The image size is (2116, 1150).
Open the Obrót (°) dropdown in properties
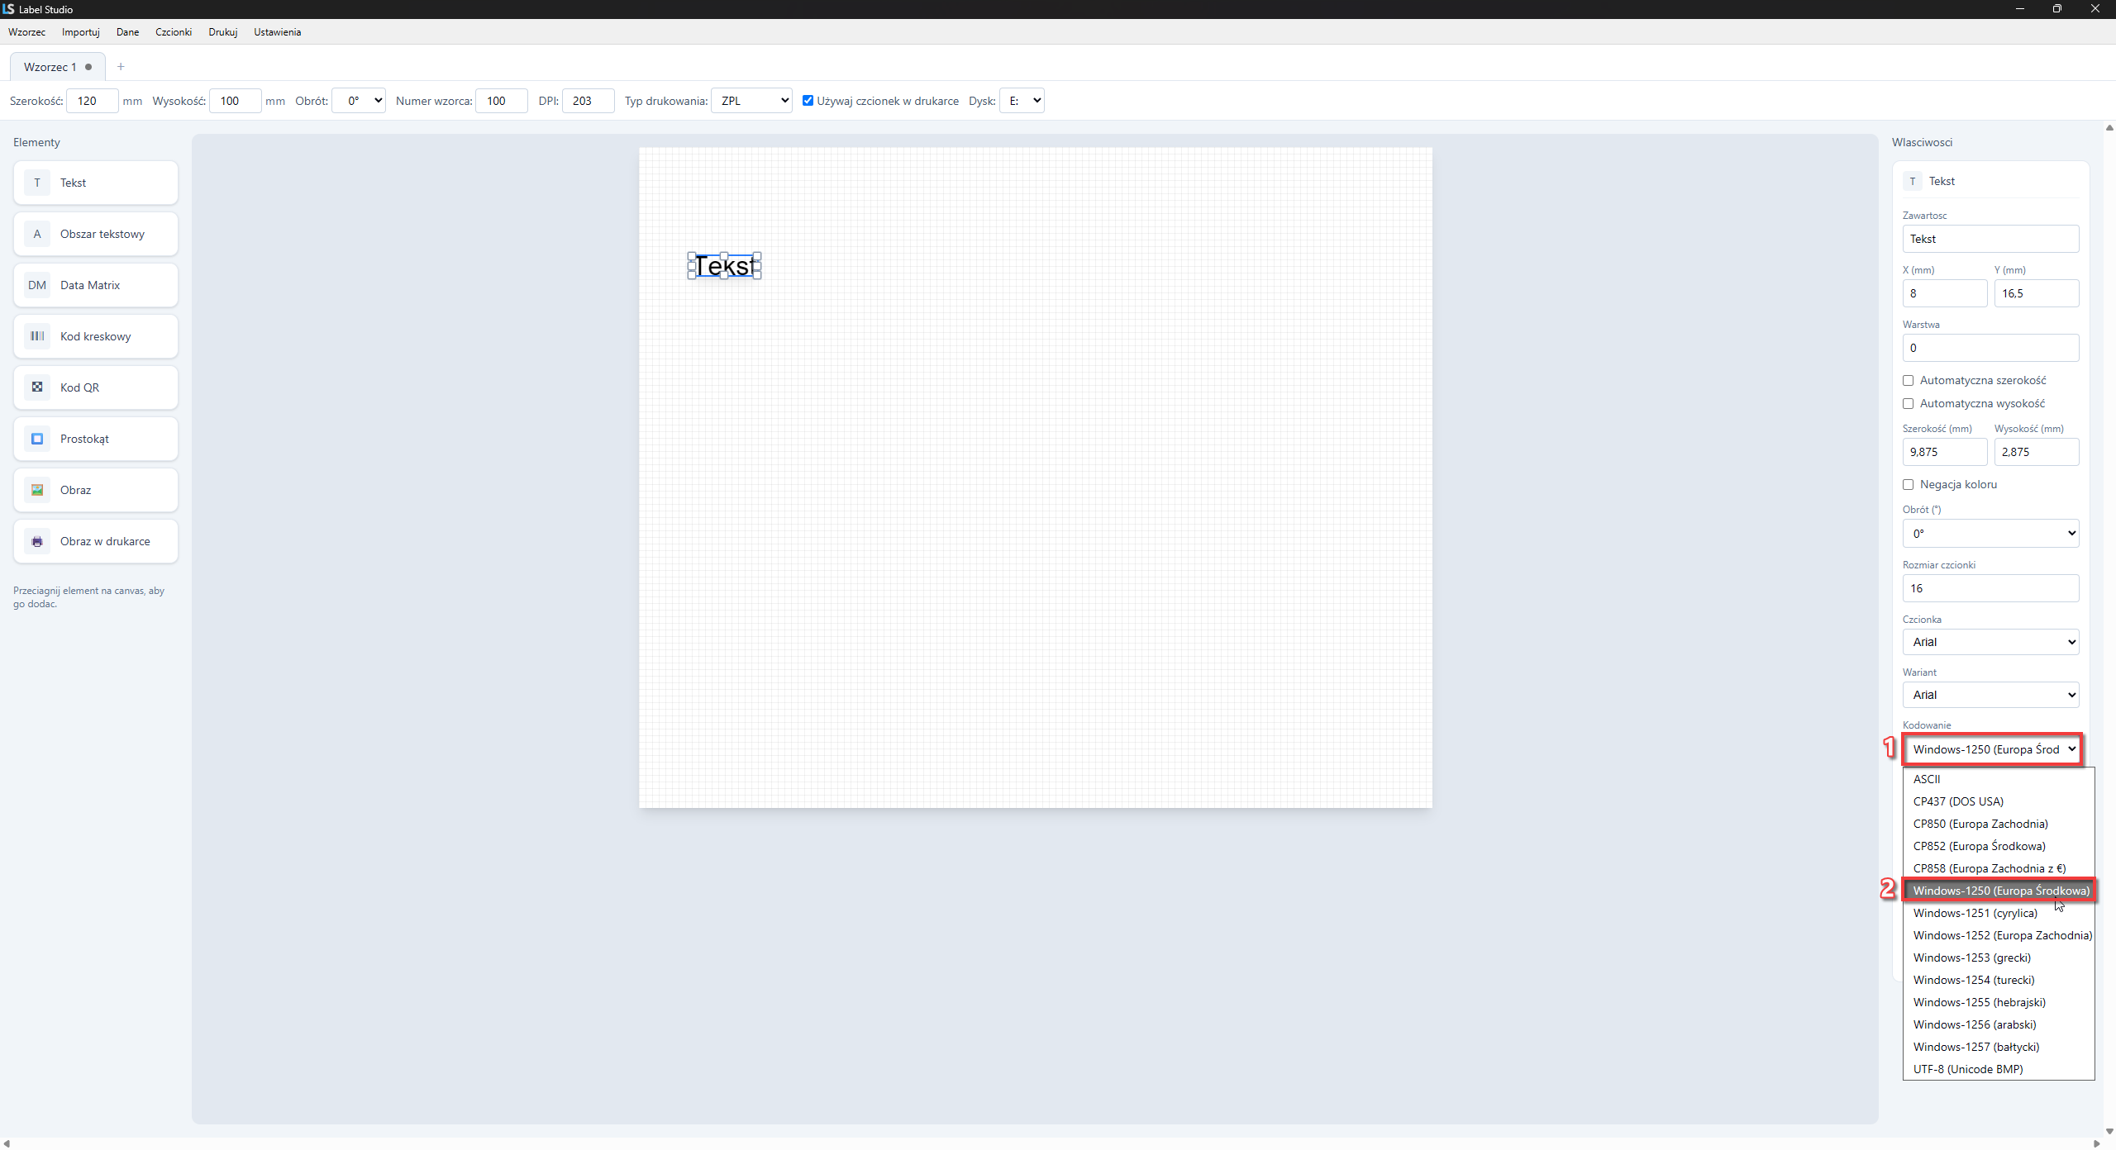[x=1990, y=534]
